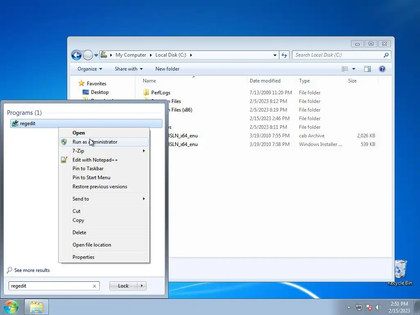Open the Recycle Bin on the desktop

(x=400, y=272)
